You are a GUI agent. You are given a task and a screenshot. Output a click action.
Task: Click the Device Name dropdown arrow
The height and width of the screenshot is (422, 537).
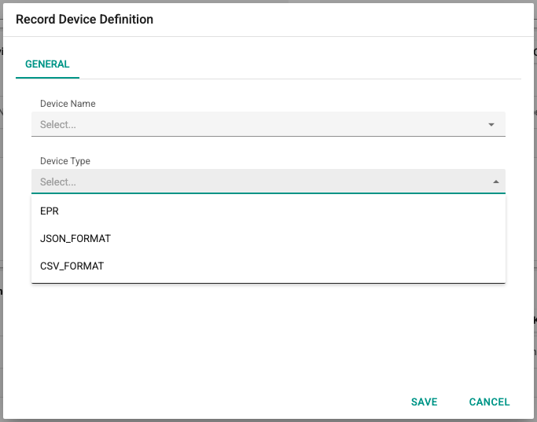pyautogui.click(x=491, y=125)
